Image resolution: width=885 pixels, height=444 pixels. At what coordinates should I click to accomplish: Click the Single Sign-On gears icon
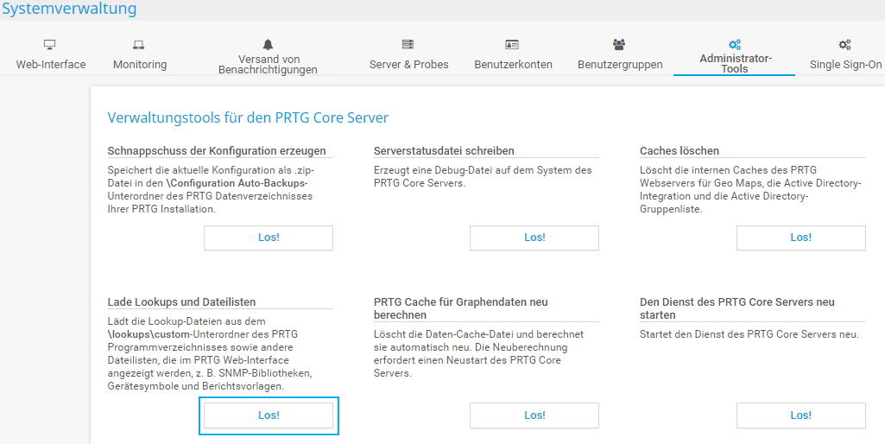(845, 44)
